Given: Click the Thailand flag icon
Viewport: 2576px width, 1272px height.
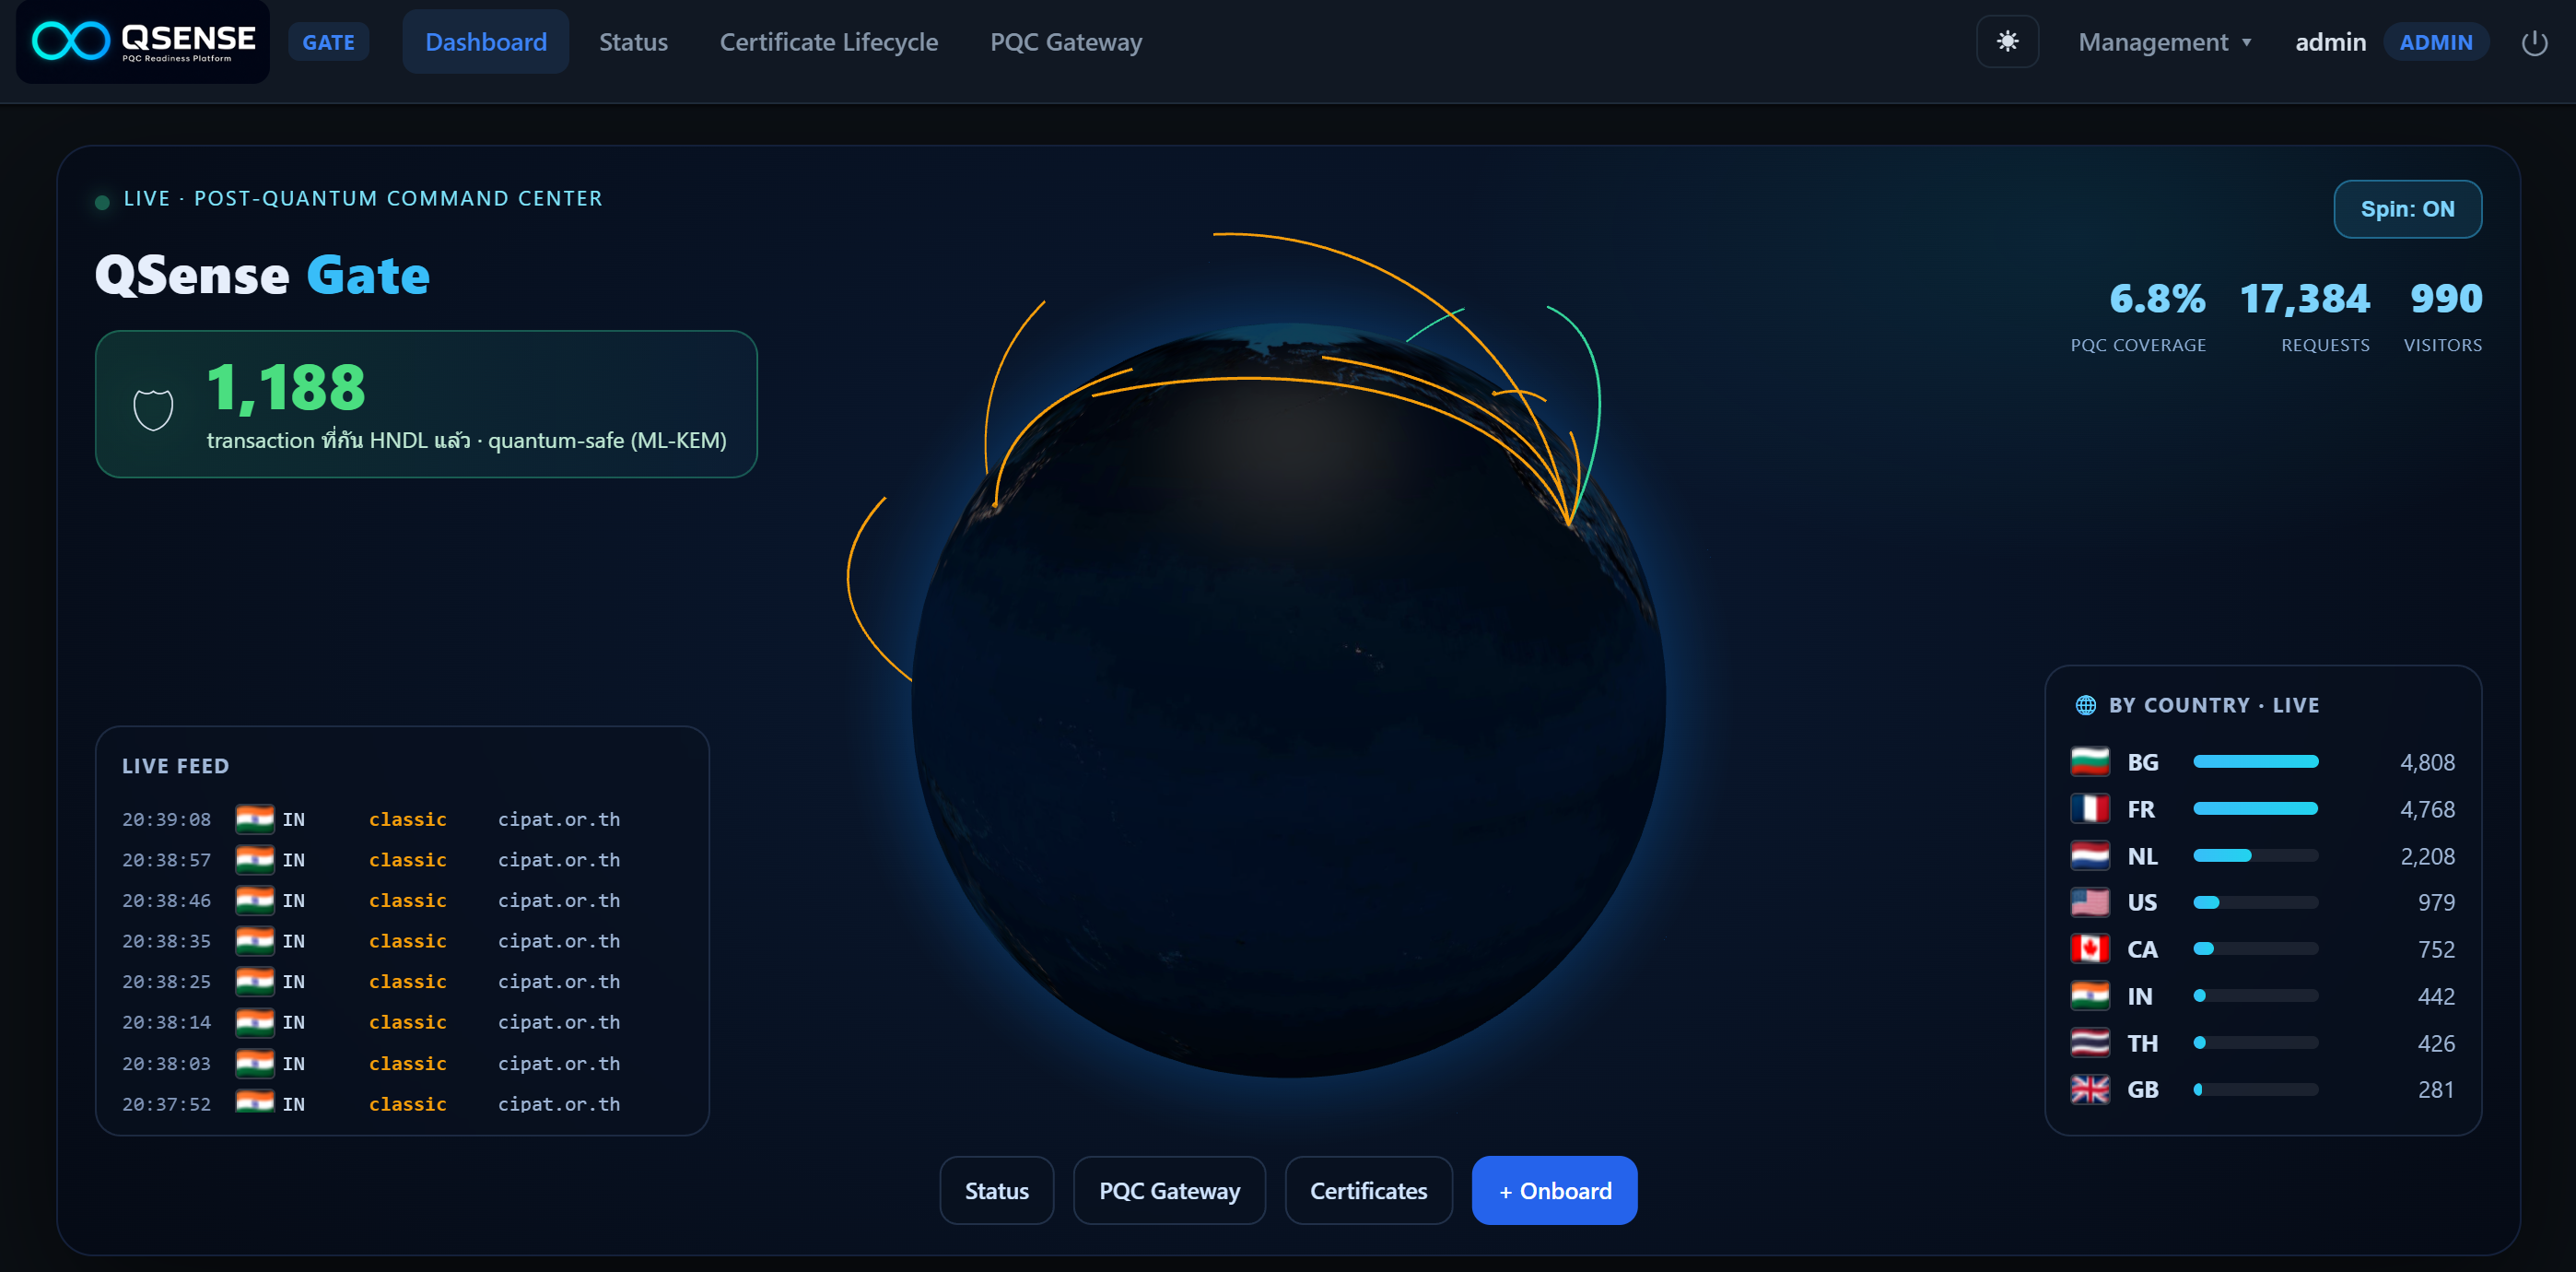Looking at the screenshot, I should [x=2089, y=1042].
